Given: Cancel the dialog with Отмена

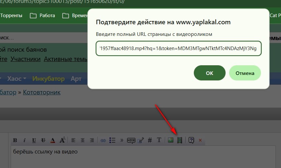Looking at the screenshot, I should coord(245,73).
